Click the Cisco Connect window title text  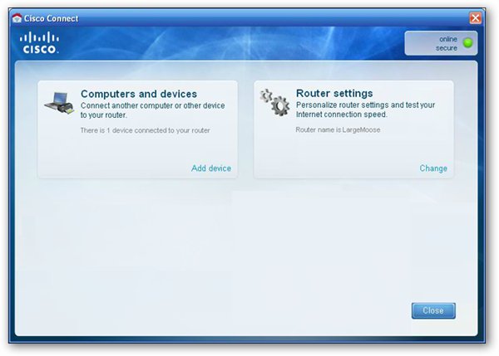click(52, 18)
